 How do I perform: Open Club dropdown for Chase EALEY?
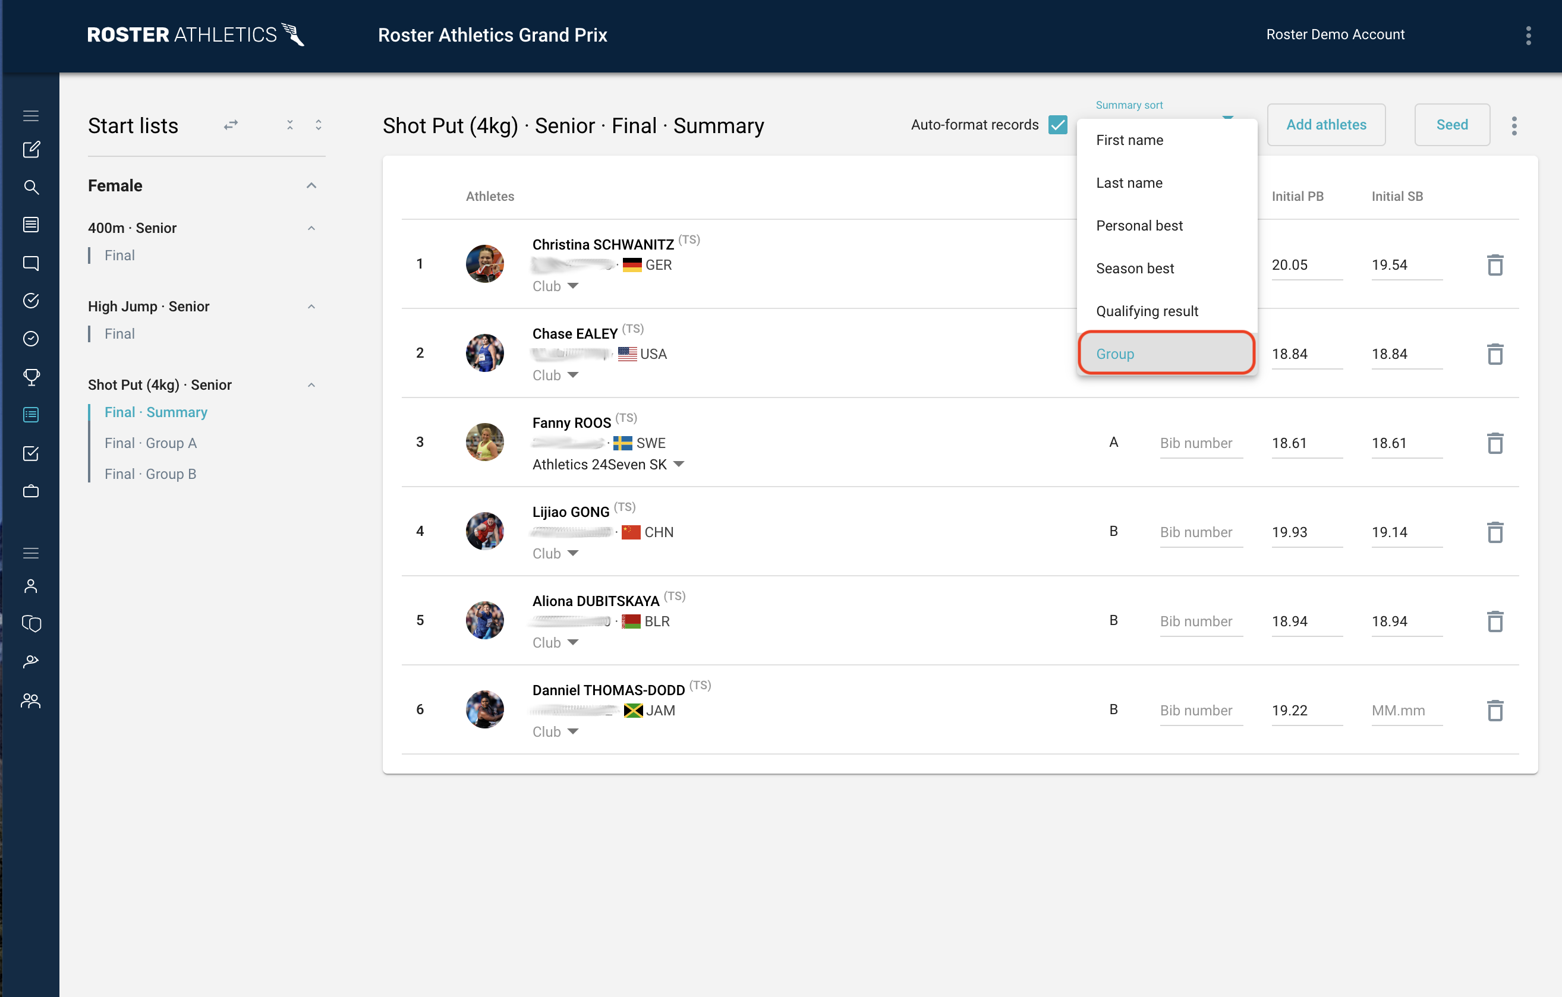[x=555, y=376]
